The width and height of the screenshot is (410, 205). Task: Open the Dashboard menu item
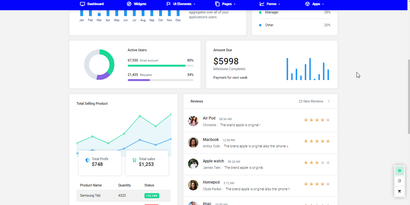92,4
